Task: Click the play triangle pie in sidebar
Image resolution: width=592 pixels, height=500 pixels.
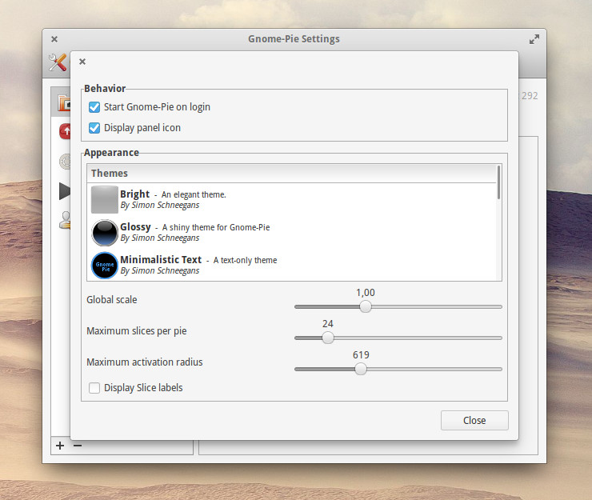Action: (x=65, y=190)
